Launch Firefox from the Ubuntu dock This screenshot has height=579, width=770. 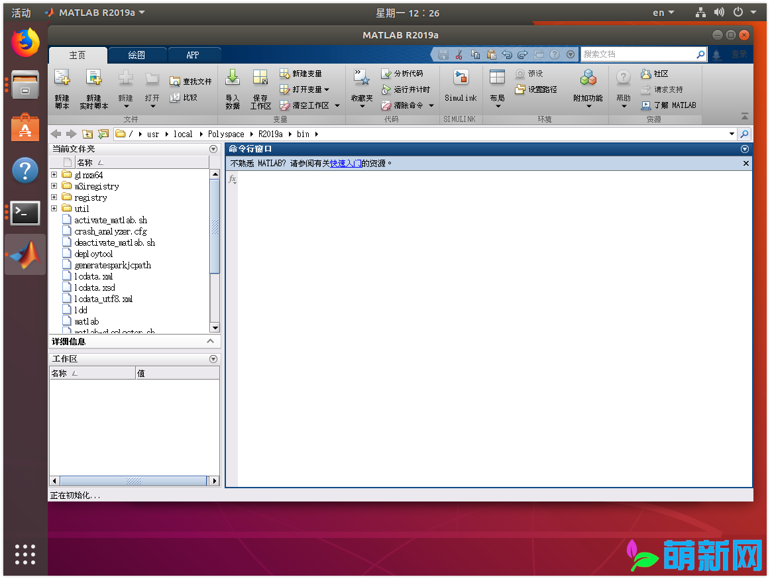25,42
